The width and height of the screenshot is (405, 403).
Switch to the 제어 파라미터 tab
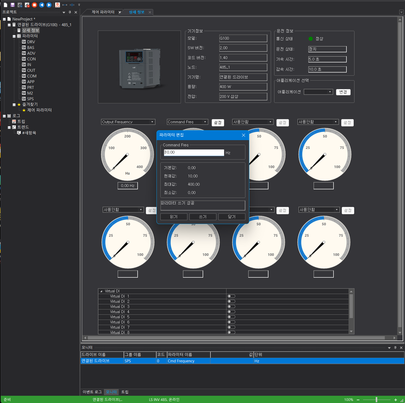[x=103, y=12]
